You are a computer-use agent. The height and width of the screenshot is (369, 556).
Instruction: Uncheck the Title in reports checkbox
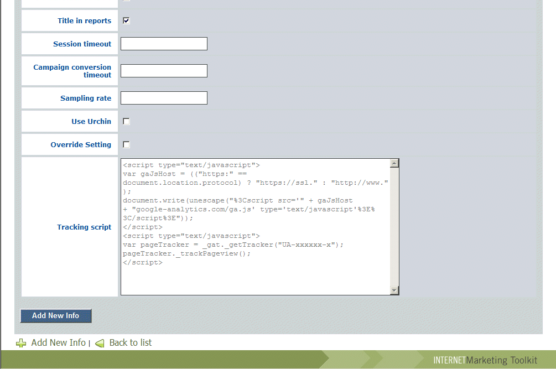pos(126,20)
